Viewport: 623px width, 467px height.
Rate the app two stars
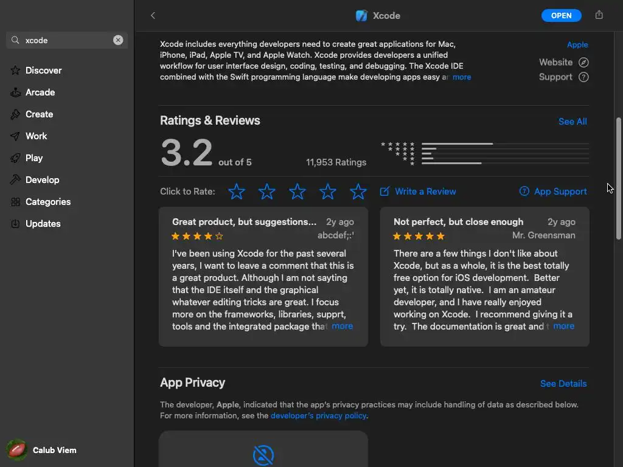click(x=266, y=192)
